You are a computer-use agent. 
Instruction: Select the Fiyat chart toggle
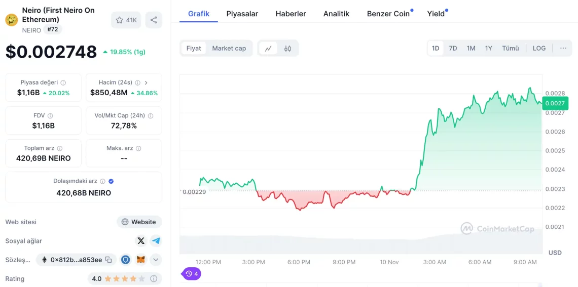coord(194,48)
